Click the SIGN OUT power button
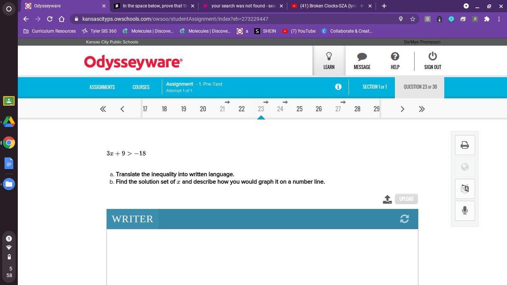 [432, 60]
